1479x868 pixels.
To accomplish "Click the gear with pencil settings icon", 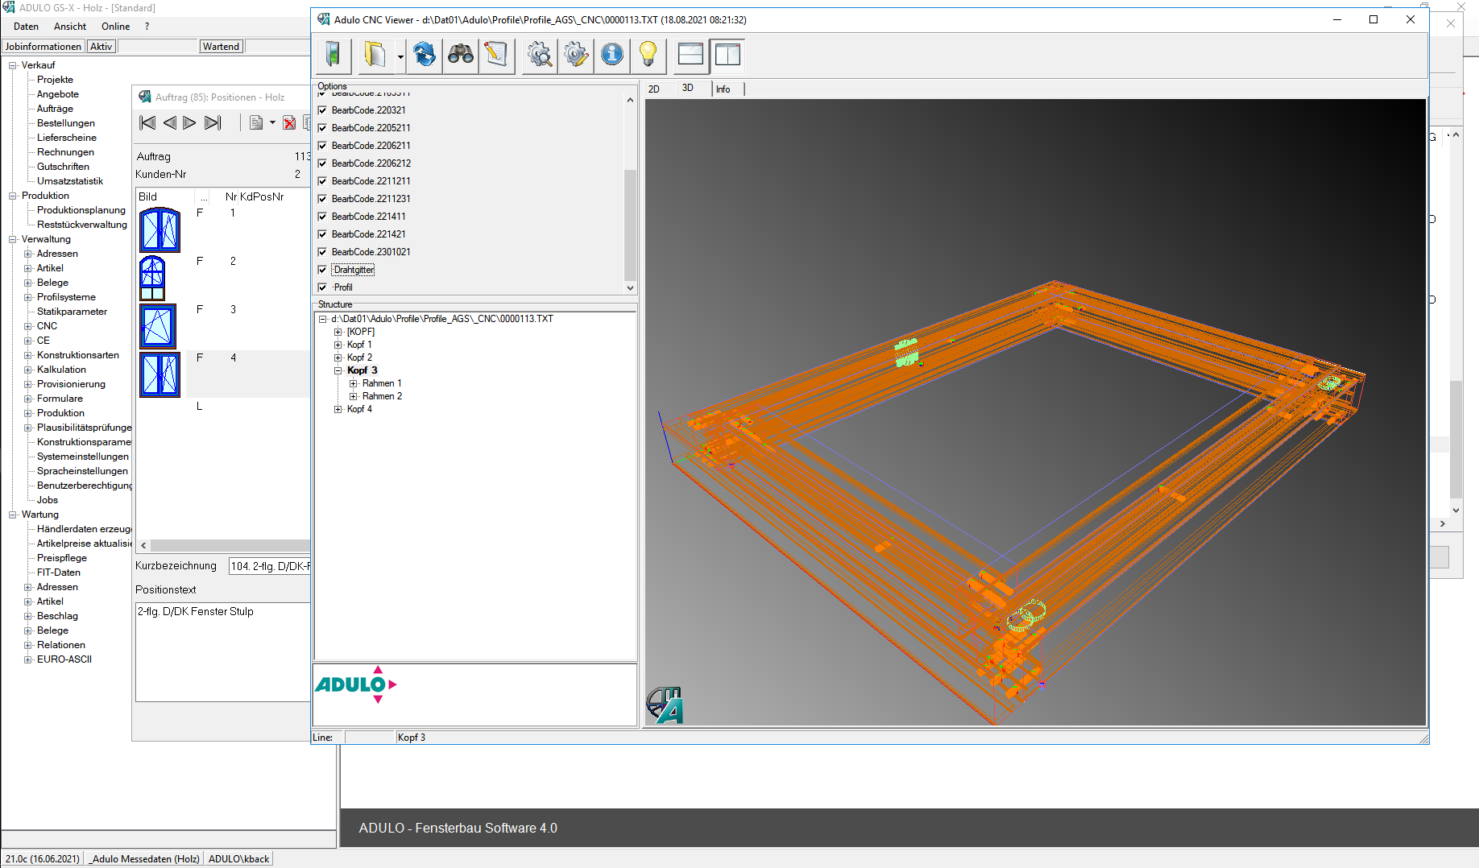I will pos(576,55).
